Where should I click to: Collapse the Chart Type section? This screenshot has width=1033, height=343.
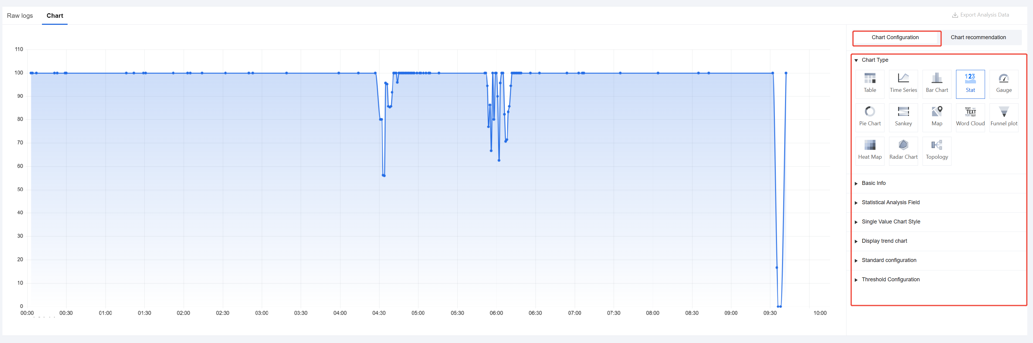[874, 60]
